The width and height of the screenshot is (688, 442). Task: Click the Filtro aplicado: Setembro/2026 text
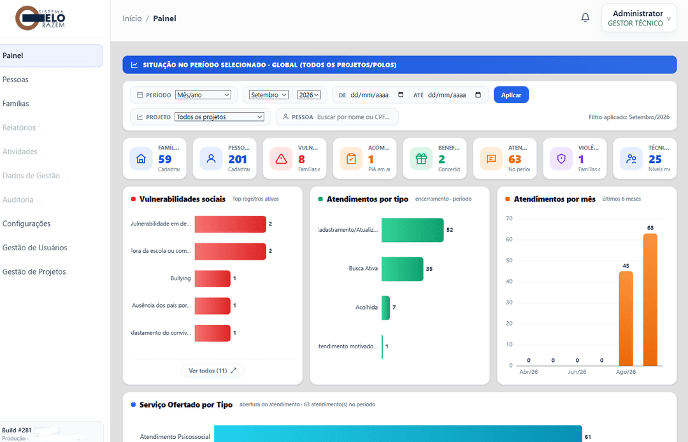[629, 117]
